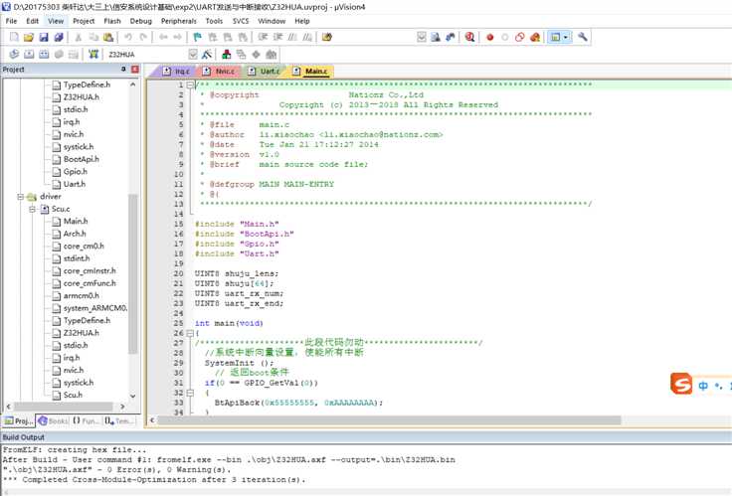Switch to the Books panel tab

tap(54, 420)
